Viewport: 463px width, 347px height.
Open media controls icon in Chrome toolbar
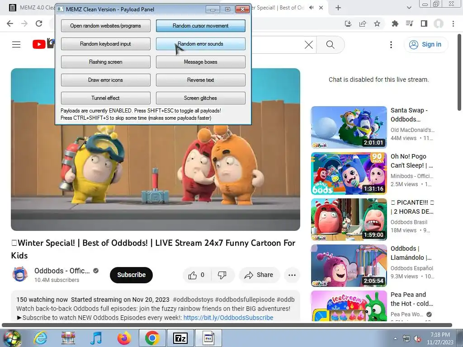[410, 23]
